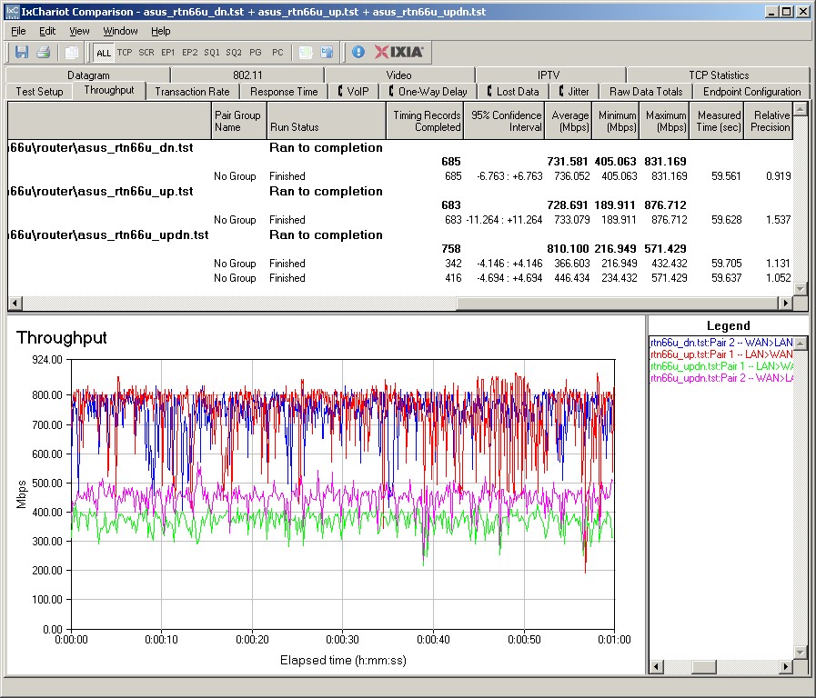Click the blue information exclamation icon
The image size is (816, 698).
358,52
